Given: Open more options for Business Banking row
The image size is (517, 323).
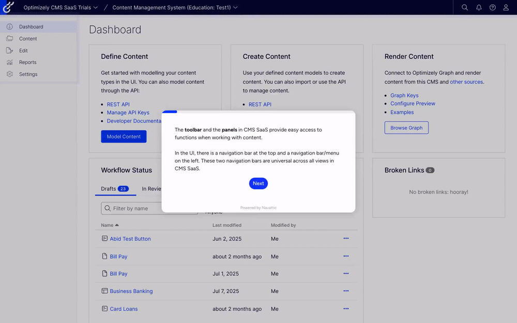Looking at the screenshot, I should pos(346,291).
